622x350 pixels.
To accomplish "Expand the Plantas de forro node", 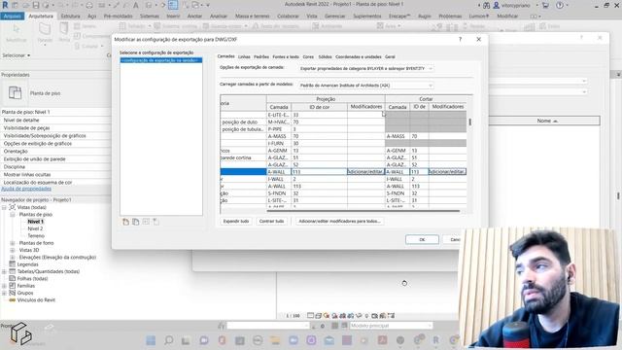I will tap(13, 243).
